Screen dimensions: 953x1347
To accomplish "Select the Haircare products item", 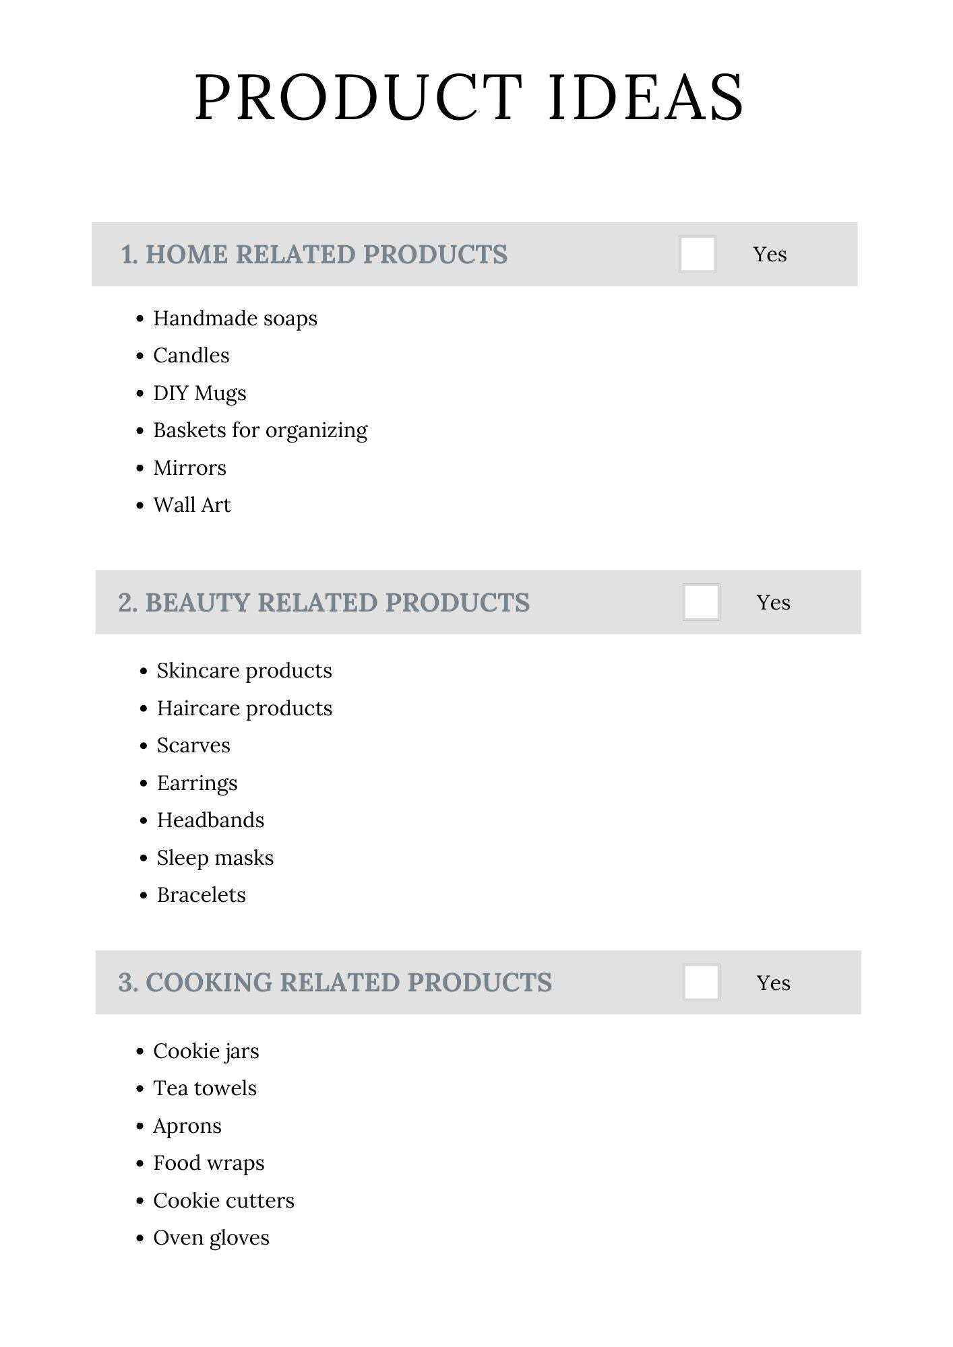I will point(244,709).
